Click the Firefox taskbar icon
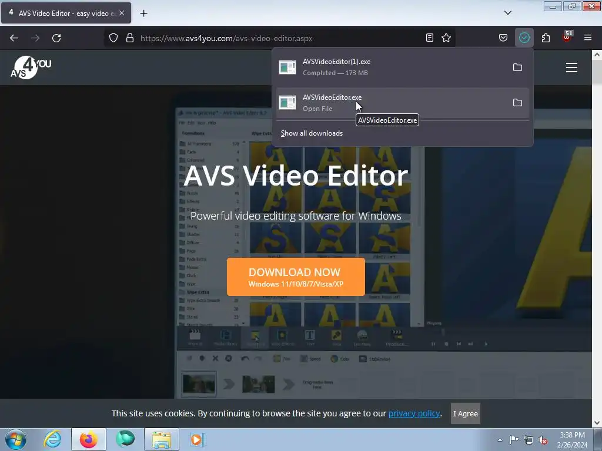 click(89, 439)
